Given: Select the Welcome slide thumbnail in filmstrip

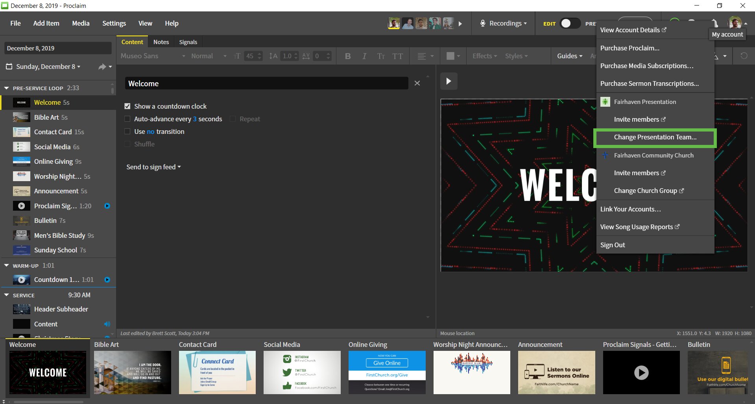Looking at the screenshot, I should [x=48, y=372].
